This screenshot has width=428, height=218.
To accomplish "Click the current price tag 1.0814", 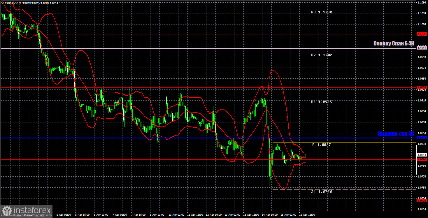I will tap(422, 155).
